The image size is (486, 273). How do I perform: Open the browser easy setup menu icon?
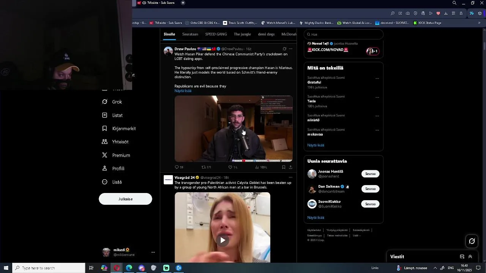pos(453,13)
